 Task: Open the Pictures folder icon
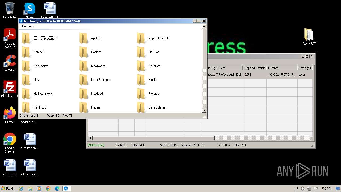click(x=141, y=94)
